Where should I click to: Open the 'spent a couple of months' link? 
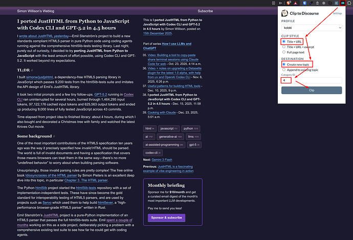(x=75, y=223)
